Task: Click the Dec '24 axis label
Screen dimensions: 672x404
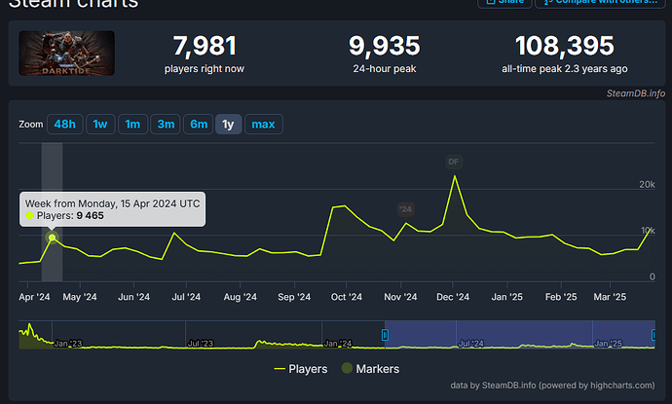Action: coord(453,297)
